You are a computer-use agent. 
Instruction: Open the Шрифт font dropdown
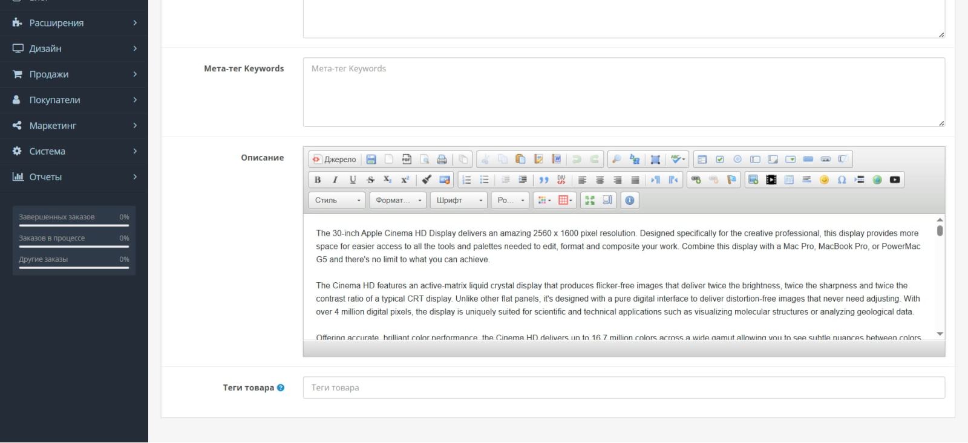(459, 201)
